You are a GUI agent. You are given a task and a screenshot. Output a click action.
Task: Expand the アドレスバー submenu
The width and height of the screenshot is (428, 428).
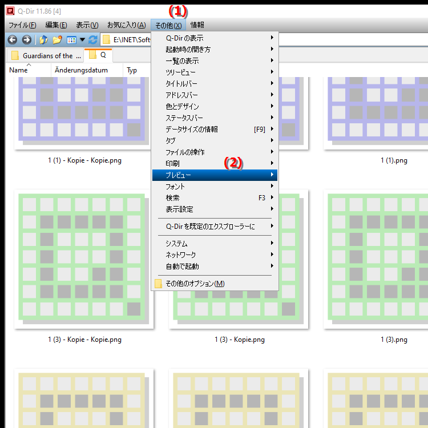(x=215, y=95)
